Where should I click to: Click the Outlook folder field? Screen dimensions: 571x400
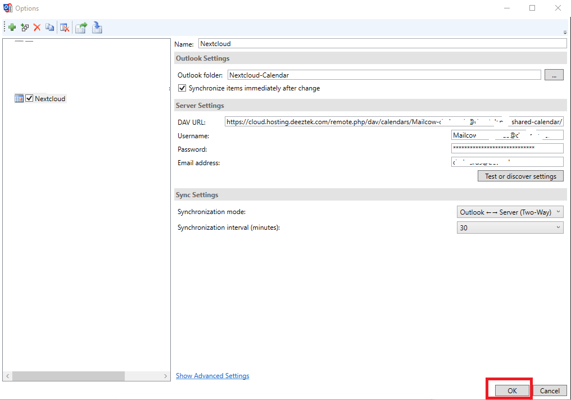coord(384,75)
